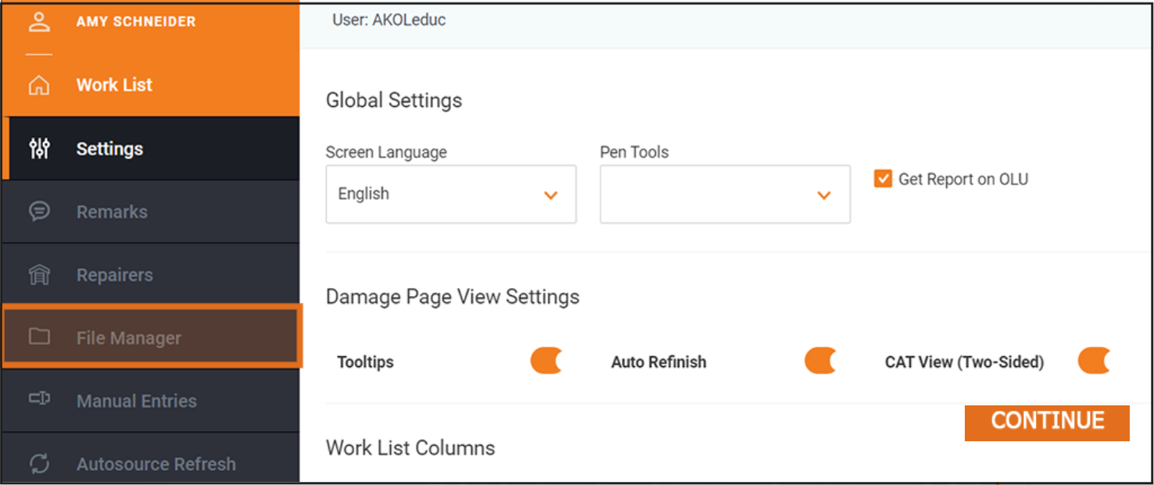The image size is (1154, 485).
Task: Turn off the Tooltips toggle
Action: click(546, 362)
